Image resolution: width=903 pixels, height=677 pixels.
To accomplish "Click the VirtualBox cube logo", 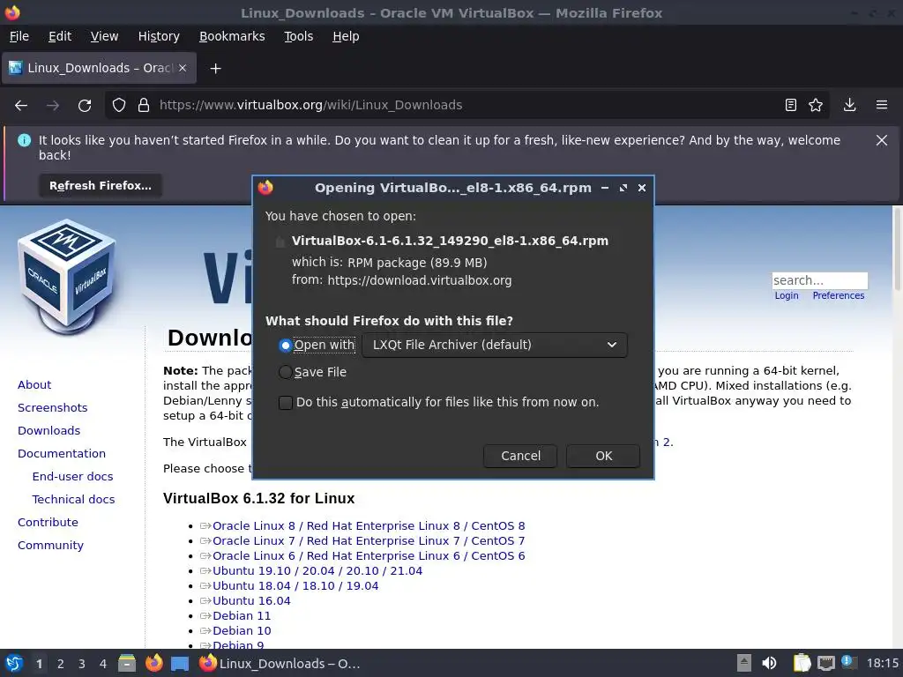I will pos(67,276).
